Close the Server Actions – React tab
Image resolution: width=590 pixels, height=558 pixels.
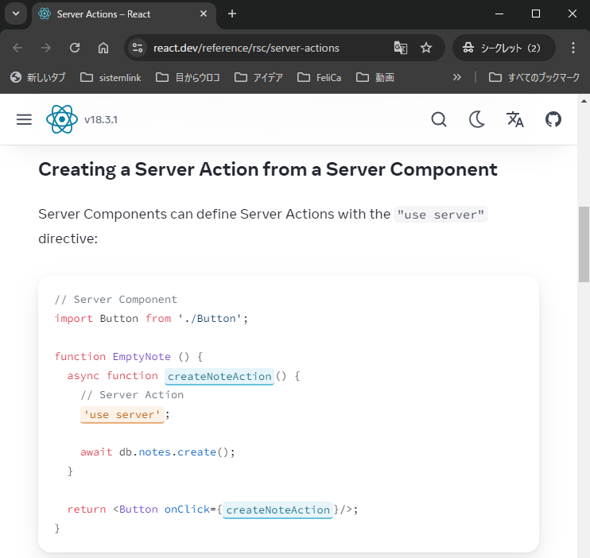tap(204, 14)
